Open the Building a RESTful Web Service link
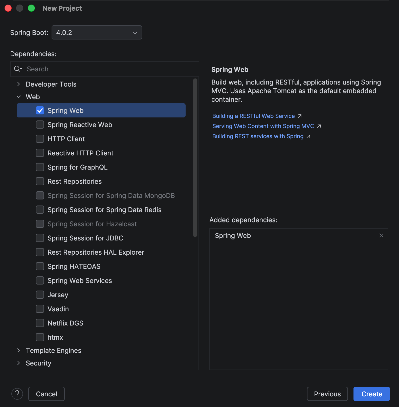 click(x=253, y=116)
